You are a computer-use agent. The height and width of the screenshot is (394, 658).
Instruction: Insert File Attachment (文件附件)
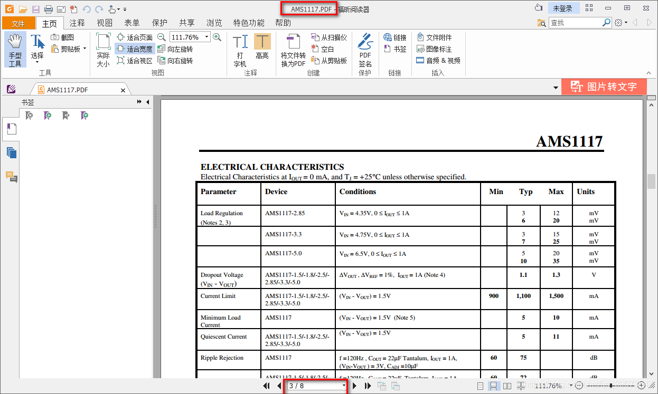pyautogui.click(x=434, y=37)
